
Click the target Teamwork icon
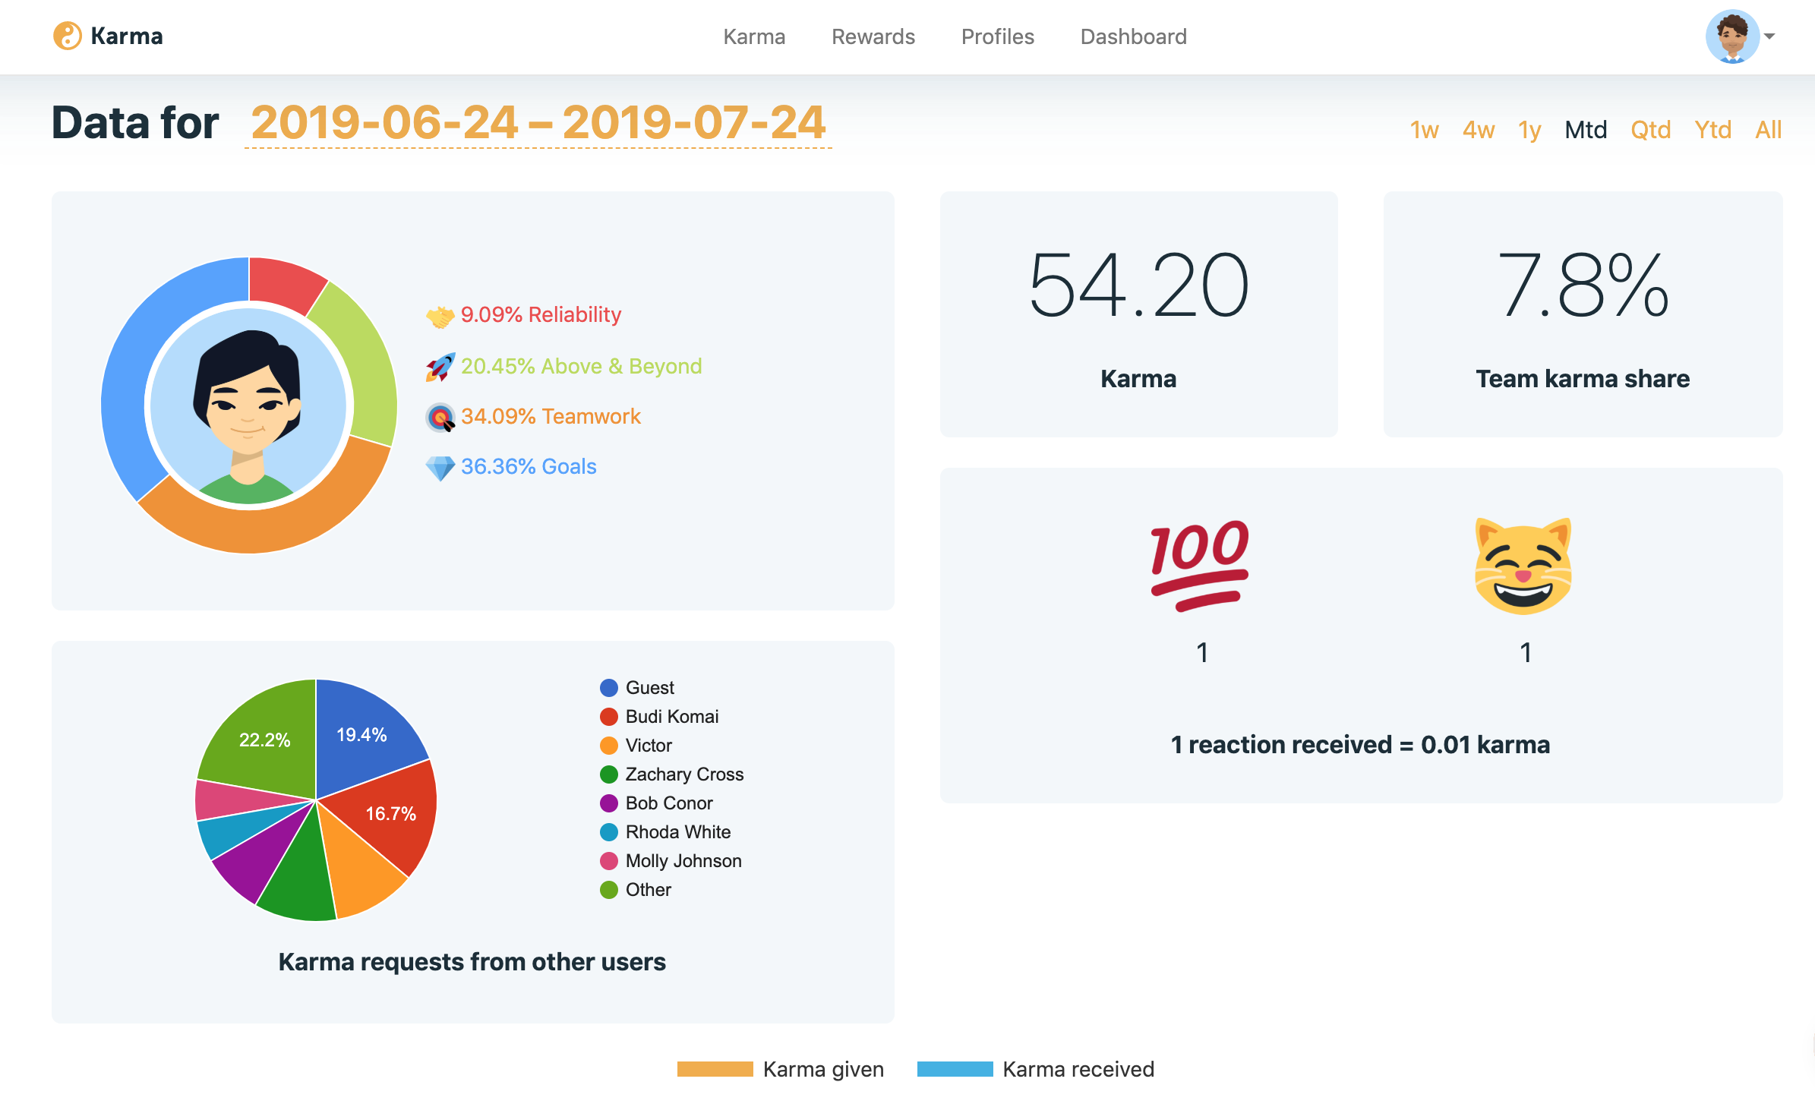point(440,417)
